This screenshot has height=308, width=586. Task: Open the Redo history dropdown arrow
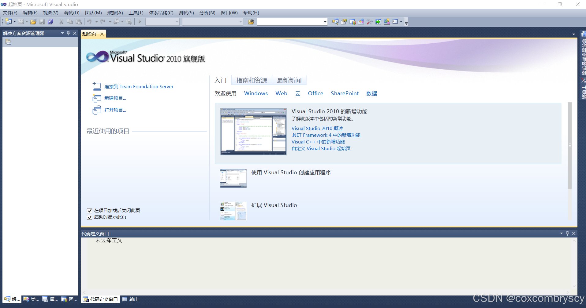coord(110,22)
